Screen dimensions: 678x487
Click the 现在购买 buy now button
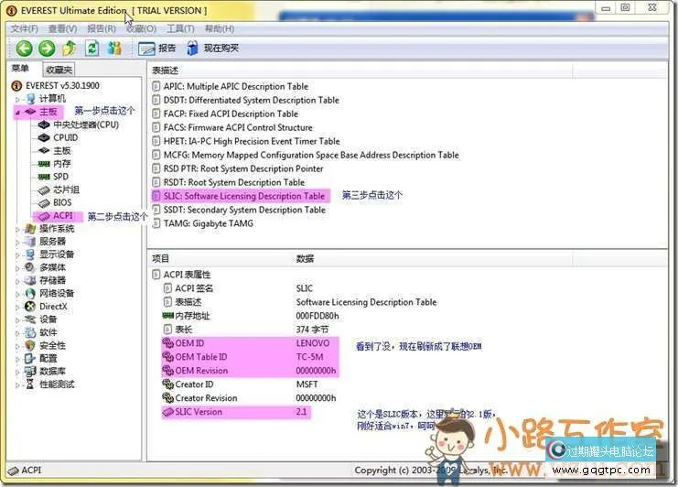213,49
